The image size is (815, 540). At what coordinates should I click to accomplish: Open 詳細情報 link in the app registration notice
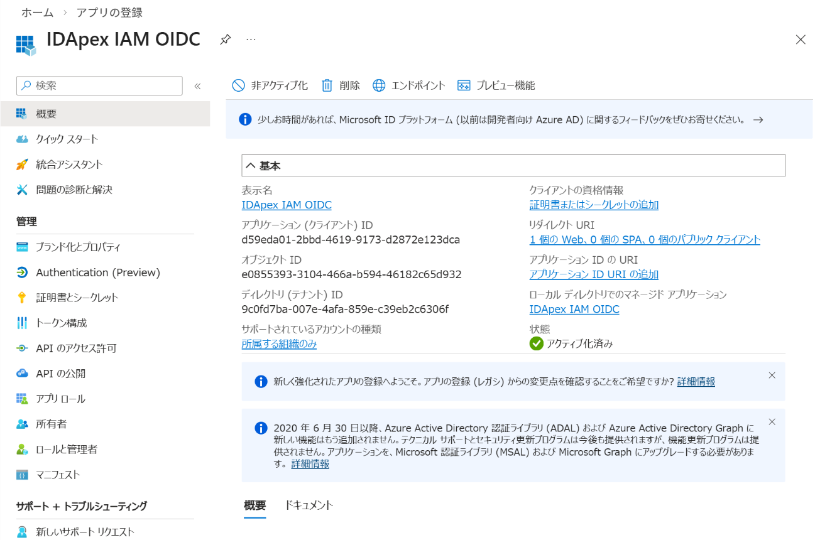[x=696, y=381]
